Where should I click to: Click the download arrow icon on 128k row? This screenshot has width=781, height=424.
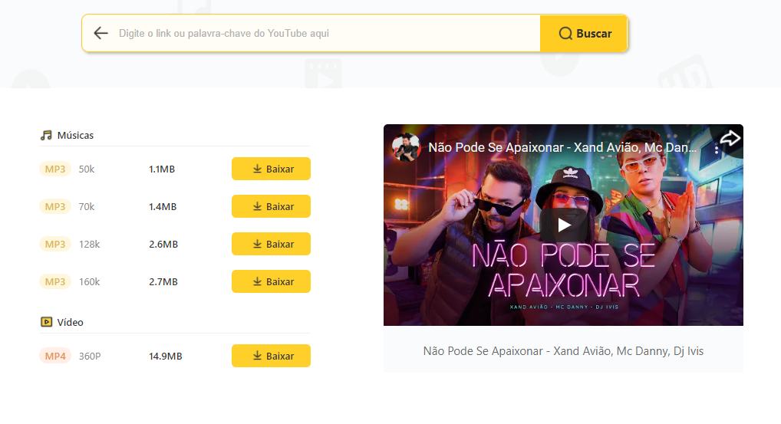tap(257, 244)
